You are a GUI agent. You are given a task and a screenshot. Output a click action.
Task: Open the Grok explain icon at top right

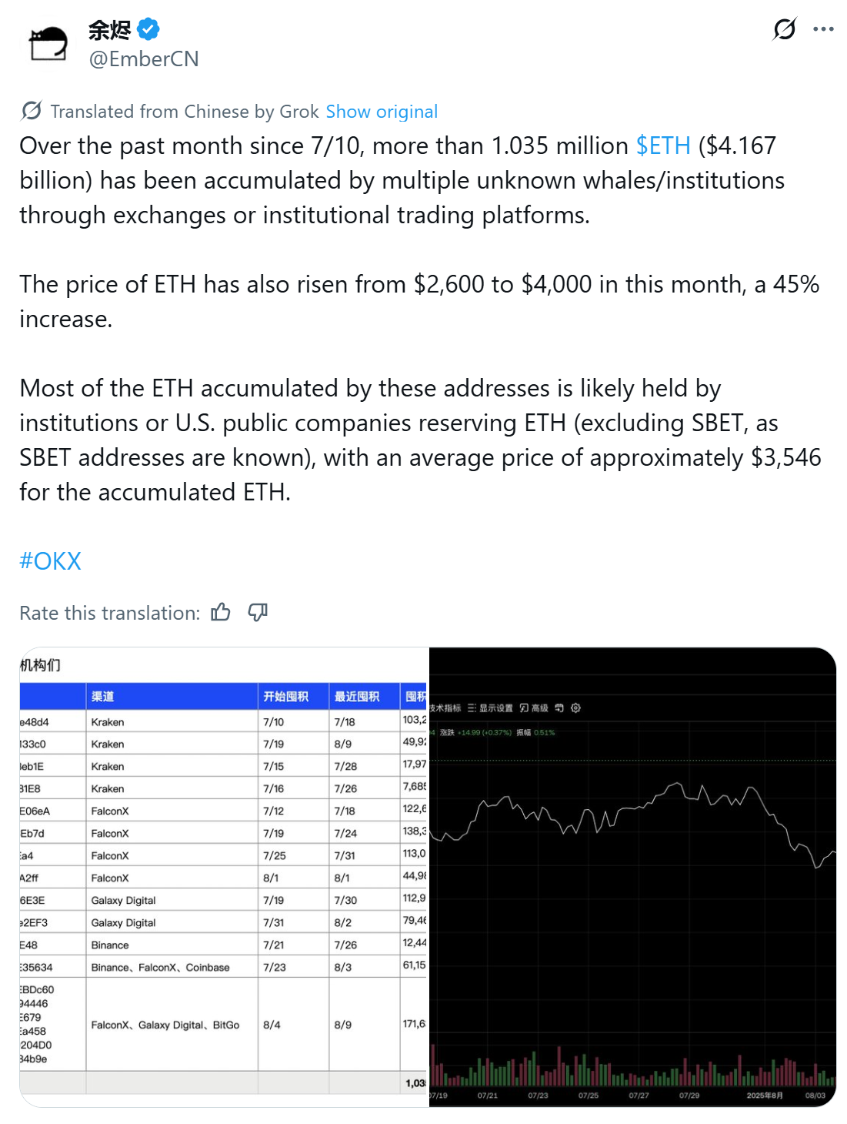pyautogui.click(x=785, y=29)
